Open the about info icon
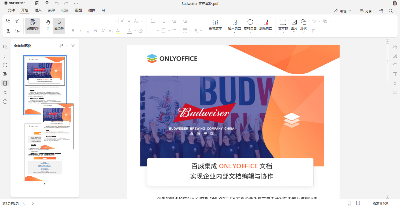 [5, 102]
